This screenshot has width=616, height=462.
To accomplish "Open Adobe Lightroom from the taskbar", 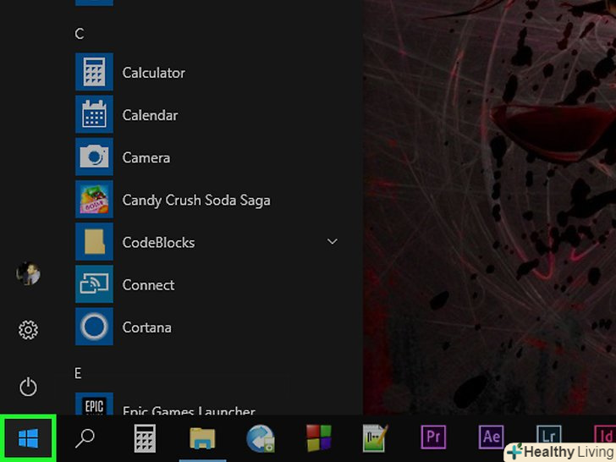I will pos(547,435).
